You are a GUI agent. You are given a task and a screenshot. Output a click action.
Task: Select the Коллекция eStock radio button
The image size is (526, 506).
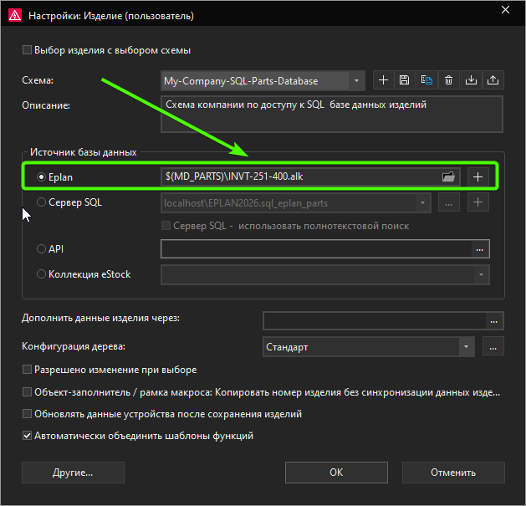(41, 273)
